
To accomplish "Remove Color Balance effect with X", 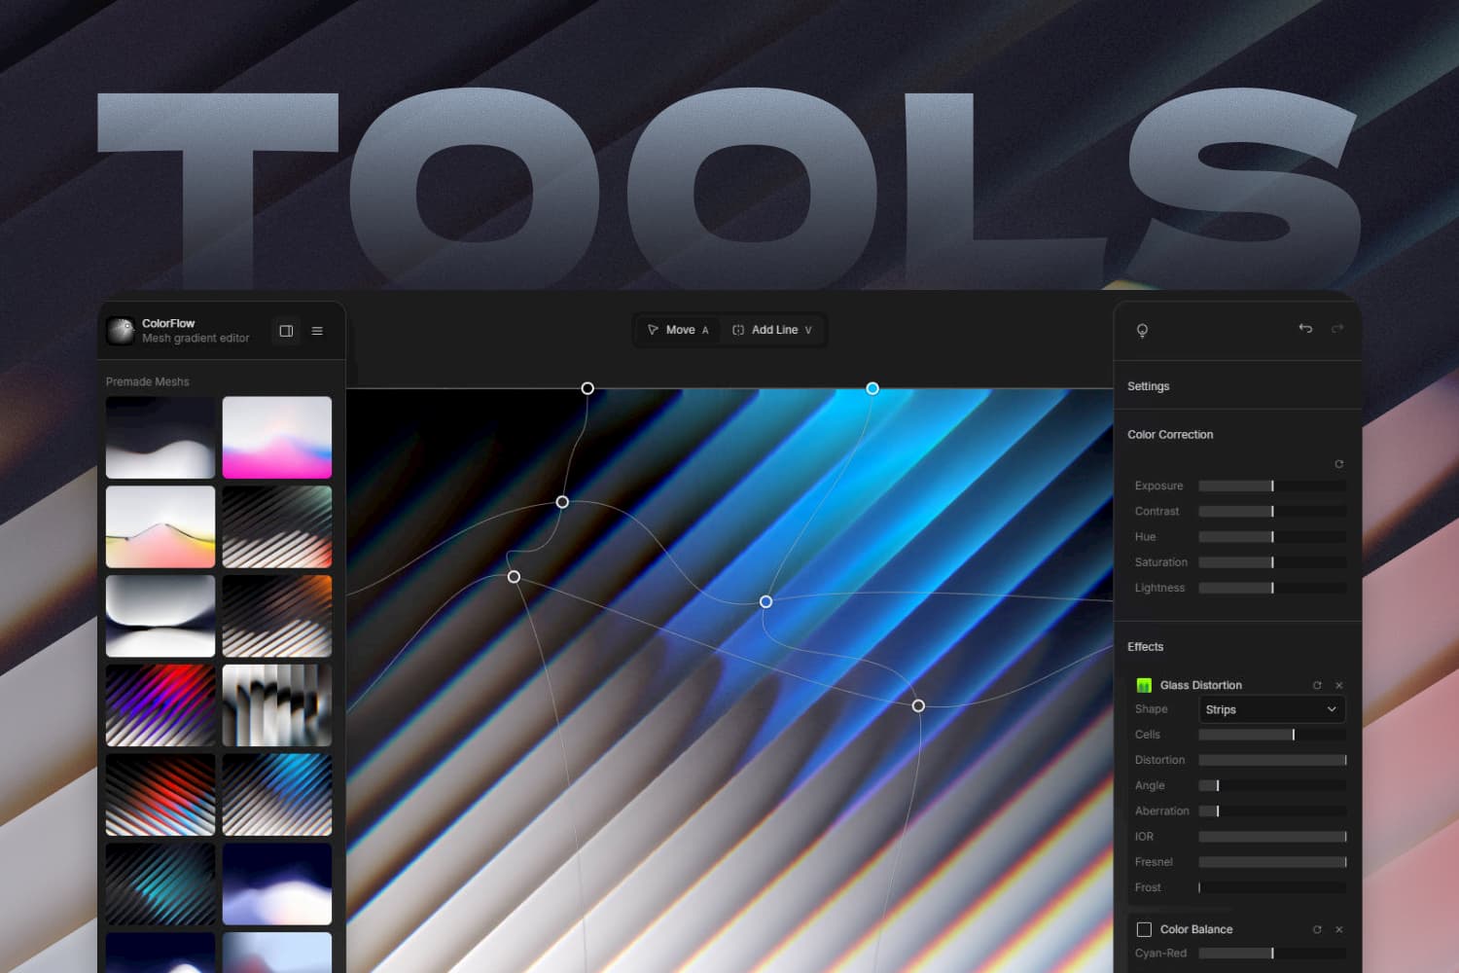I will (x=1339, y=929).
